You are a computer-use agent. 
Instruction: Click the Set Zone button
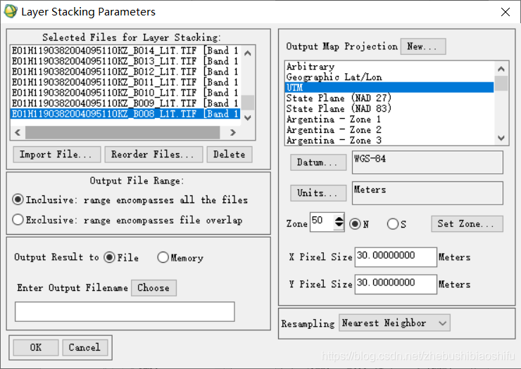(467, 224)
